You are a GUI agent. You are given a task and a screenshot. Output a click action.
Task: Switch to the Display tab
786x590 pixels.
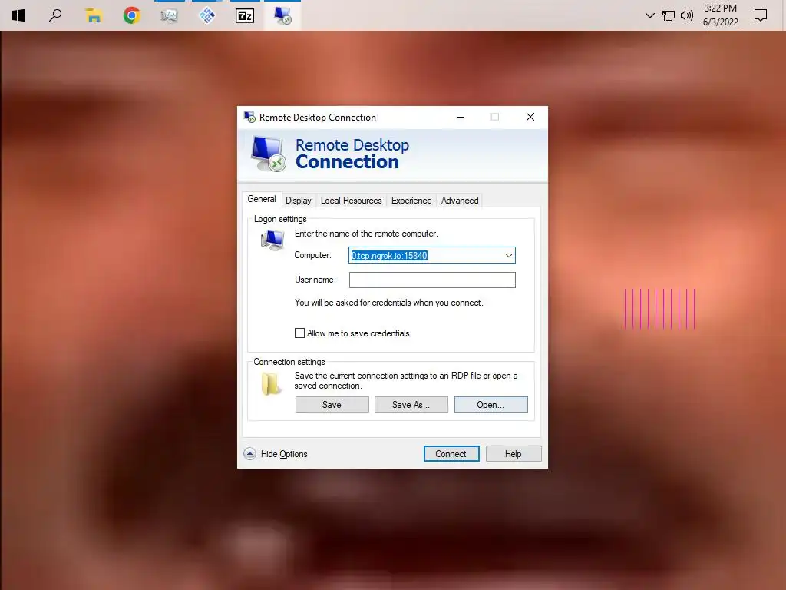pos(299,201)
